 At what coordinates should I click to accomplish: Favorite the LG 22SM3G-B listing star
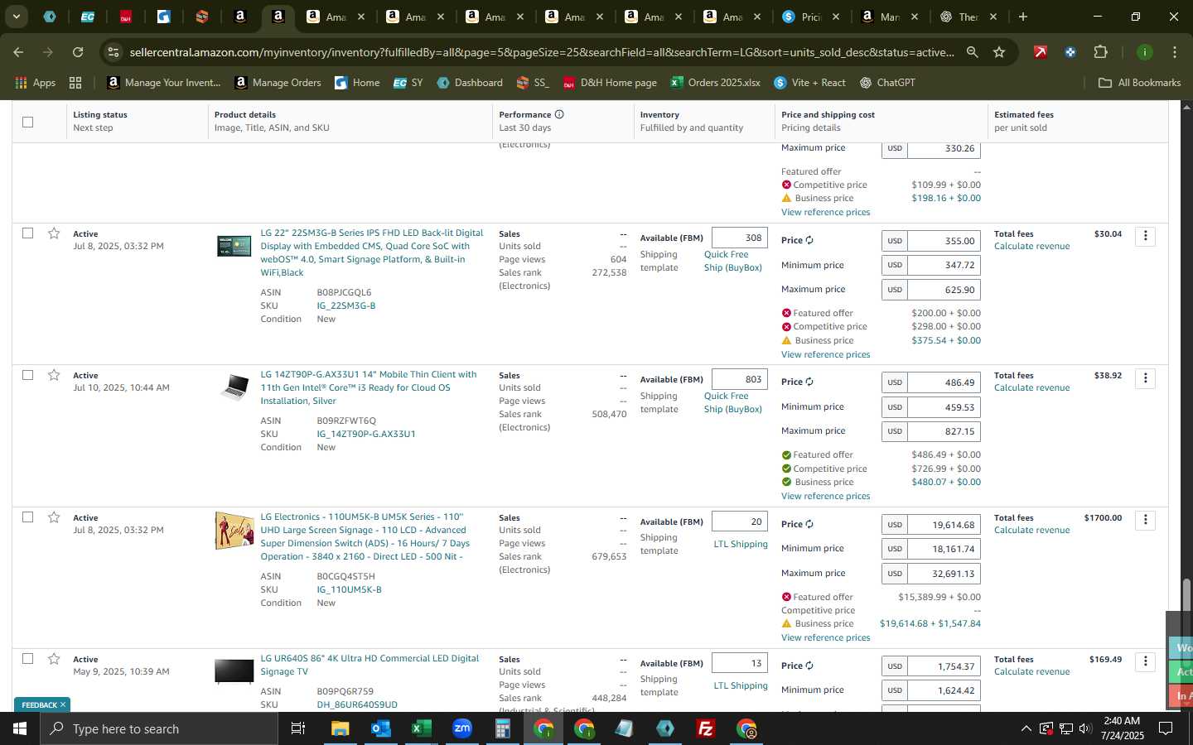[54, 233]
